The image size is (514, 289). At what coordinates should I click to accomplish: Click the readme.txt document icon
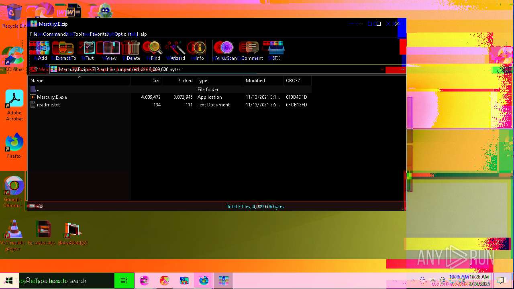(33, 105)
